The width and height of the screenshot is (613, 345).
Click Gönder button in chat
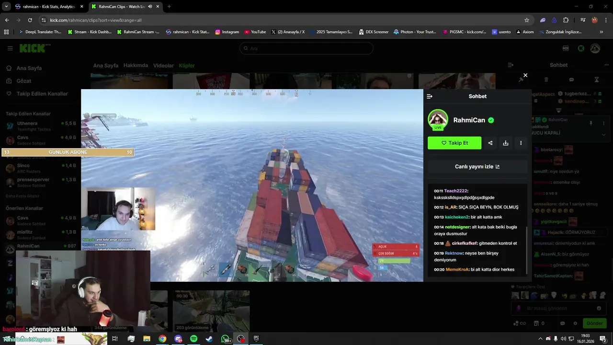click(x=594, y=323)
